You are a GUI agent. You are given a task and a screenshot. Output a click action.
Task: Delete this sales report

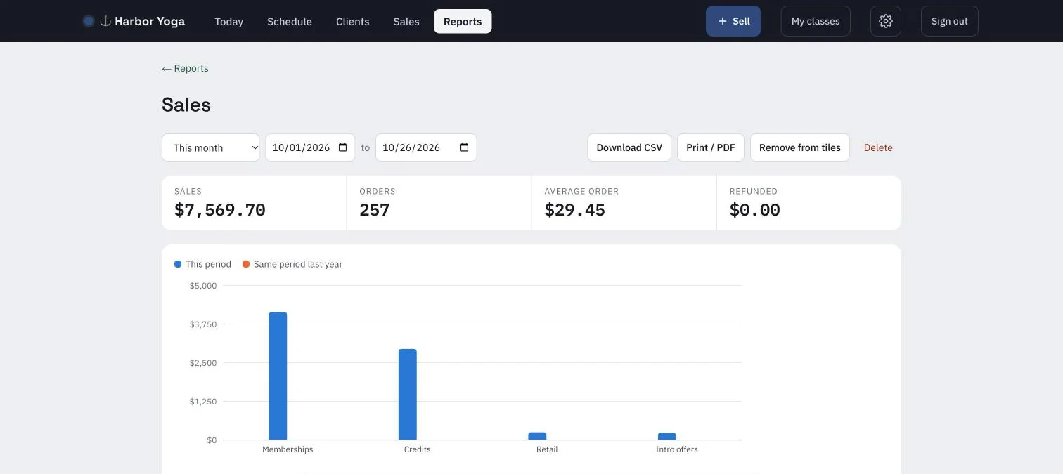[878, 147]
